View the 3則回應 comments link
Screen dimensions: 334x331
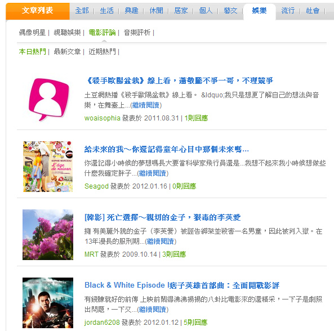(174, 254)
